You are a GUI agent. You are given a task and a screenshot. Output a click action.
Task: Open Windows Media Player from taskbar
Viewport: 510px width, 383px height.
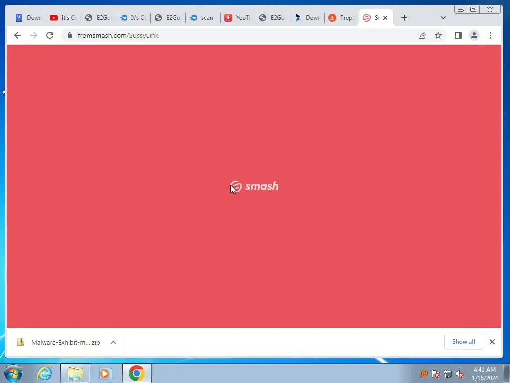[106, 373]
